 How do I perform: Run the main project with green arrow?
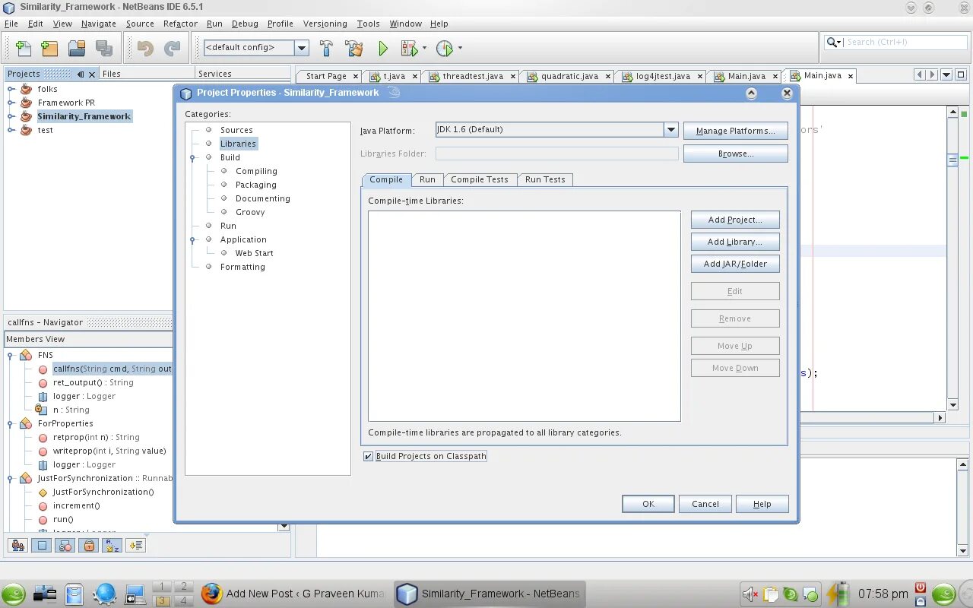(383, 48)
